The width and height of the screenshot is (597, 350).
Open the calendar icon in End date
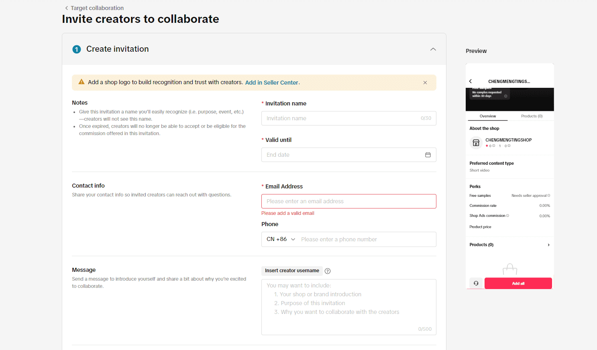coord(428,155)
